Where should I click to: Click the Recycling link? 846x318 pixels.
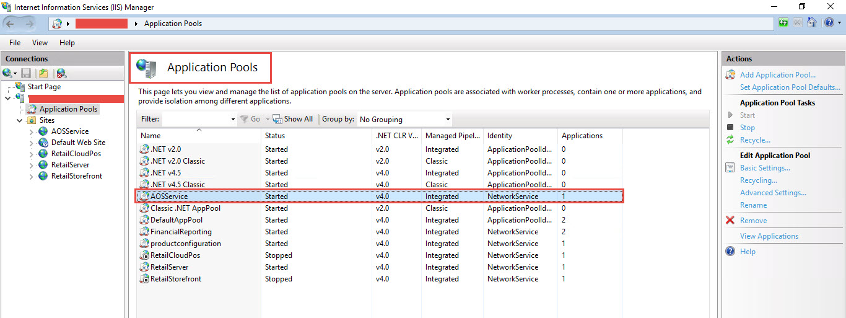coord(759,180)
